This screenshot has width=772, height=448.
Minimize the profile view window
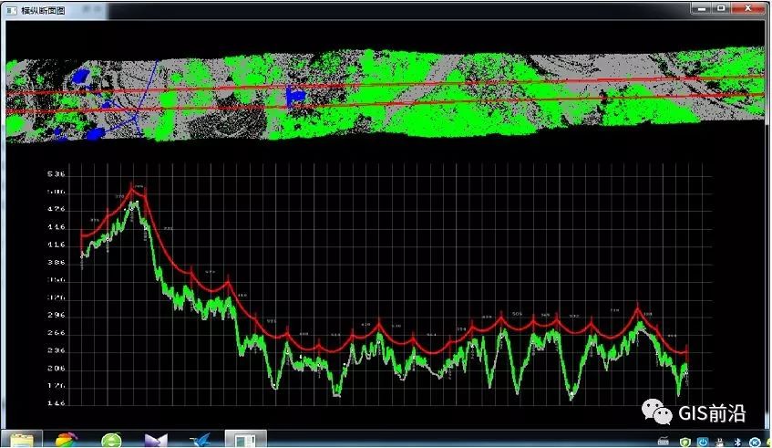(x=699, y=8)
